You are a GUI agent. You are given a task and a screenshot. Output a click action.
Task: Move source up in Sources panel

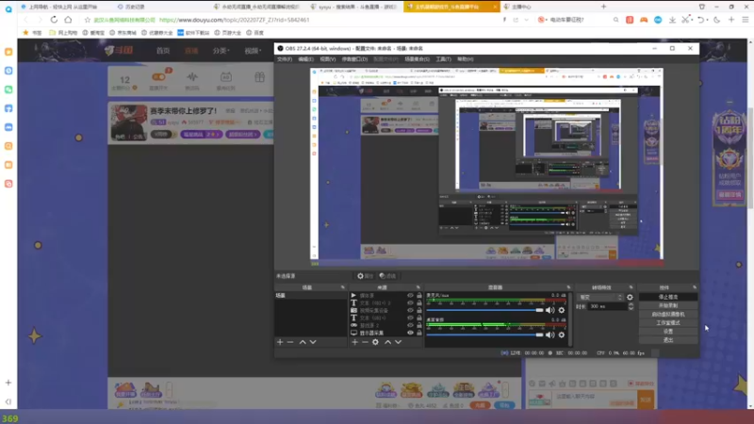click(x=387, y=342)
